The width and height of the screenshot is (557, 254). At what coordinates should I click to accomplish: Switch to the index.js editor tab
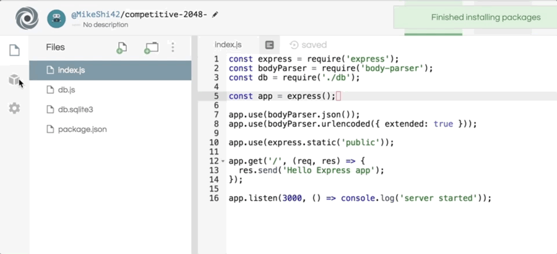tap(228, 45)
